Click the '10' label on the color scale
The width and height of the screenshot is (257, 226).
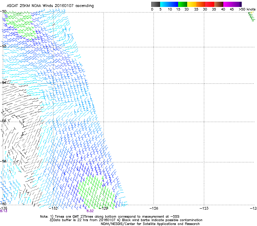click(170, 9)
